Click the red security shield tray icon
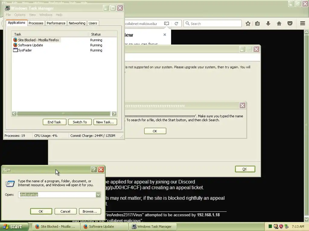 pyautogui.click(x=281, y=226)
